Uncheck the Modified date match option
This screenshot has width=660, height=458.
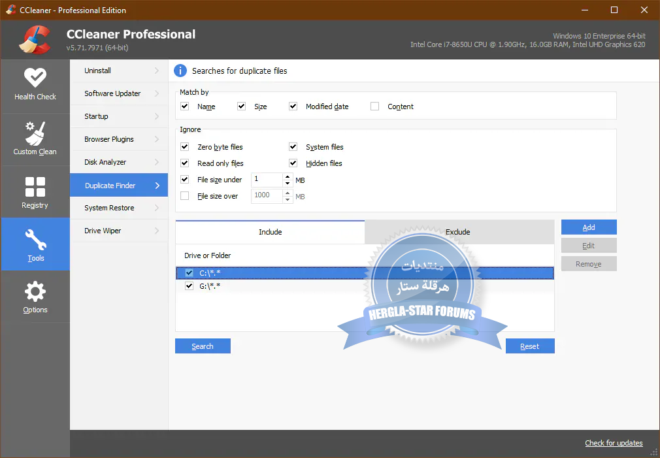[x=293, y=106]
